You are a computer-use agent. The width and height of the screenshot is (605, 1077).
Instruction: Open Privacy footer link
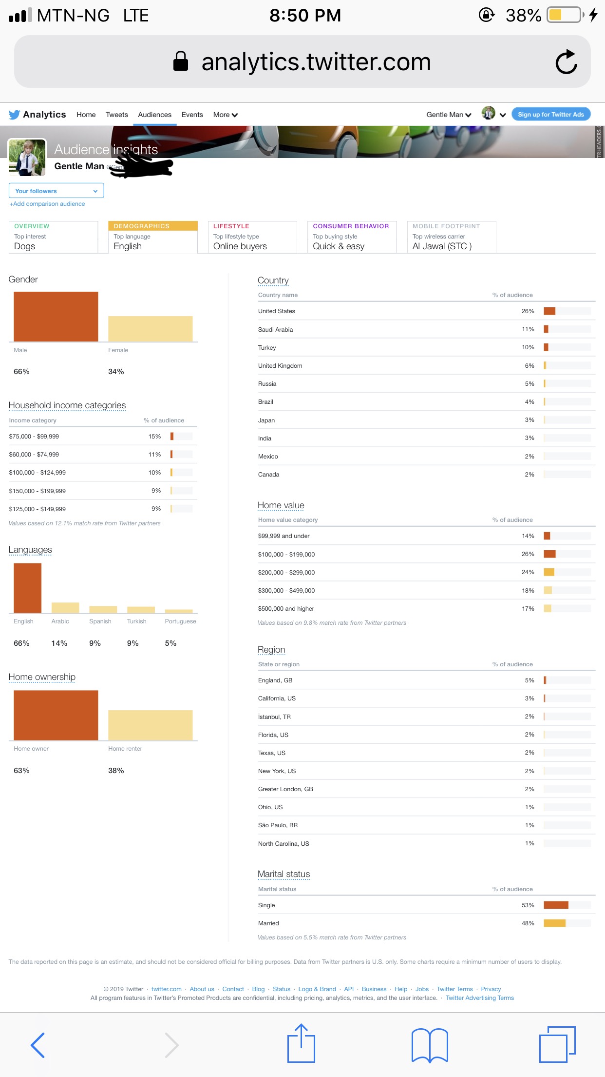[x=491, y=989]
